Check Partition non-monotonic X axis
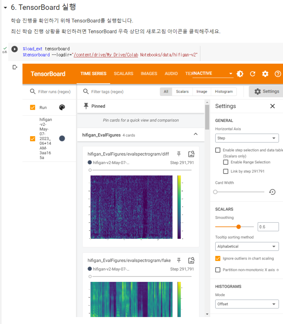 218,270
